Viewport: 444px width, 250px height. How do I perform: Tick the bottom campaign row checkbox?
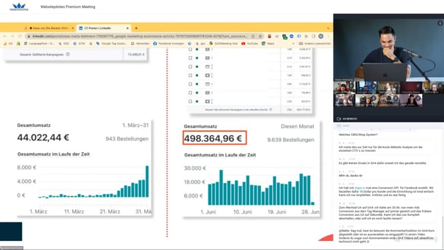coord(191,101)
